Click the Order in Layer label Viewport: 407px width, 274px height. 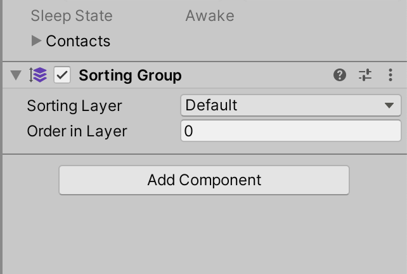[77, 131]
